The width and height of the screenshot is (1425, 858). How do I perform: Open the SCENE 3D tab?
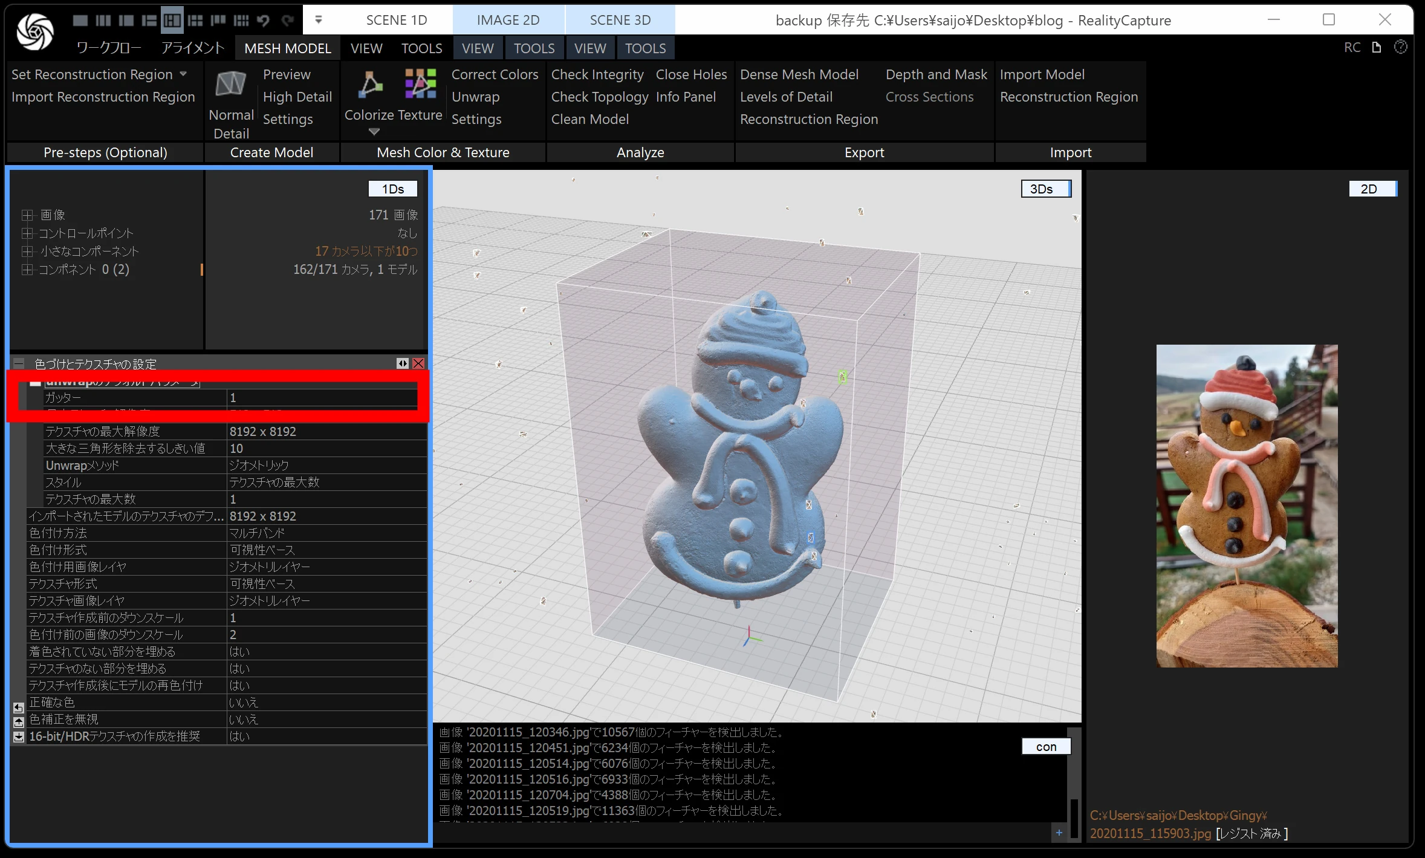620,20
